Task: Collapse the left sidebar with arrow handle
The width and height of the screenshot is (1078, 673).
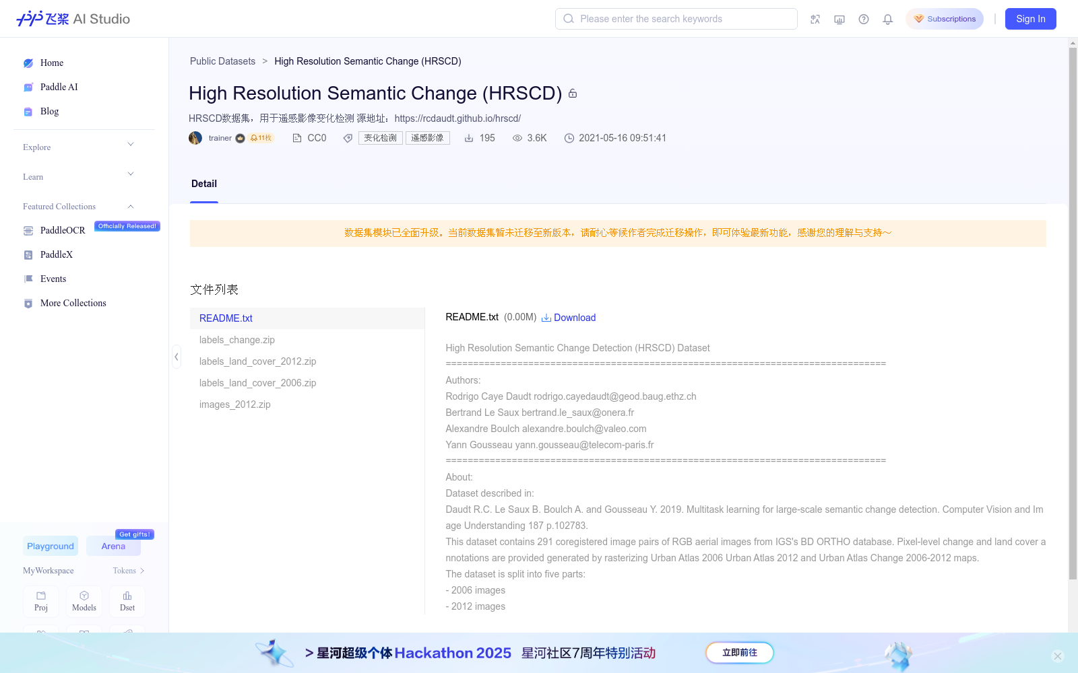Action: pyautogui.click(x=177, y=357)
